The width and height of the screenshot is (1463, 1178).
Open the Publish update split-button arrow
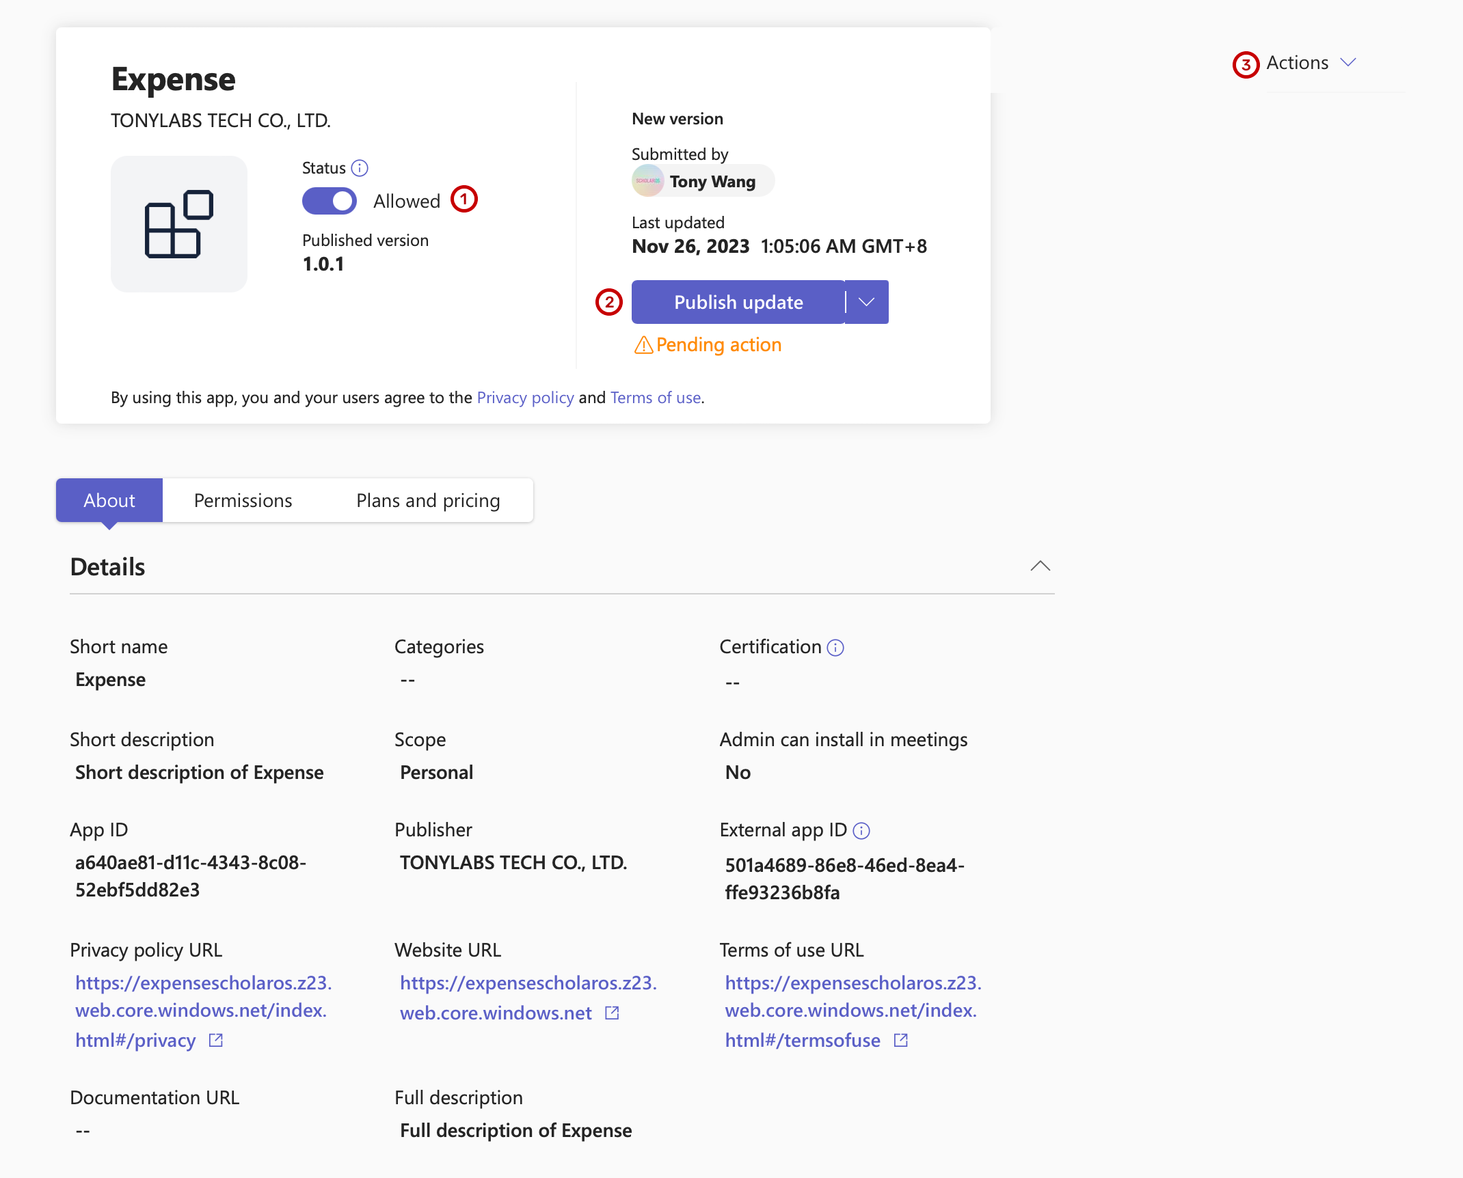click(x=867, y=302)
